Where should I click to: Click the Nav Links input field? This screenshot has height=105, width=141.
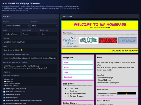coord(30,58)
